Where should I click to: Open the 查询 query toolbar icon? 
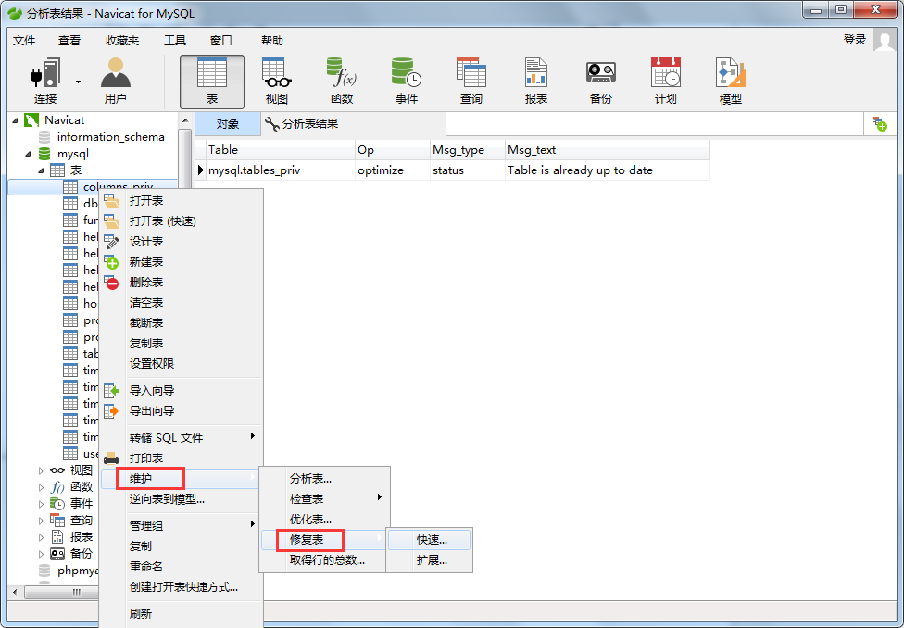[471, 81]
